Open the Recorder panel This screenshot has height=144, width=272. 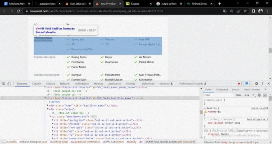[x=166, y=84]
